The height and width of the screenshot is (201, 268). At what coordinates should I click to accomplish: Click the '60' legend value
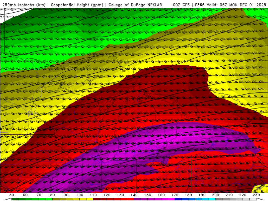[x=25, y=195]
